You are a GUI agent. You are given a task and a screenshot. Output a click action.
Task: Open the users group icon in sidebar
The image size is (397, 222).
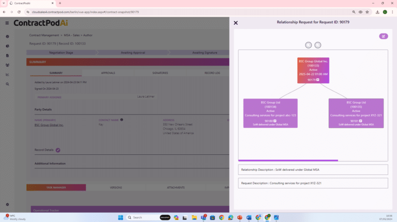[7, 65]
